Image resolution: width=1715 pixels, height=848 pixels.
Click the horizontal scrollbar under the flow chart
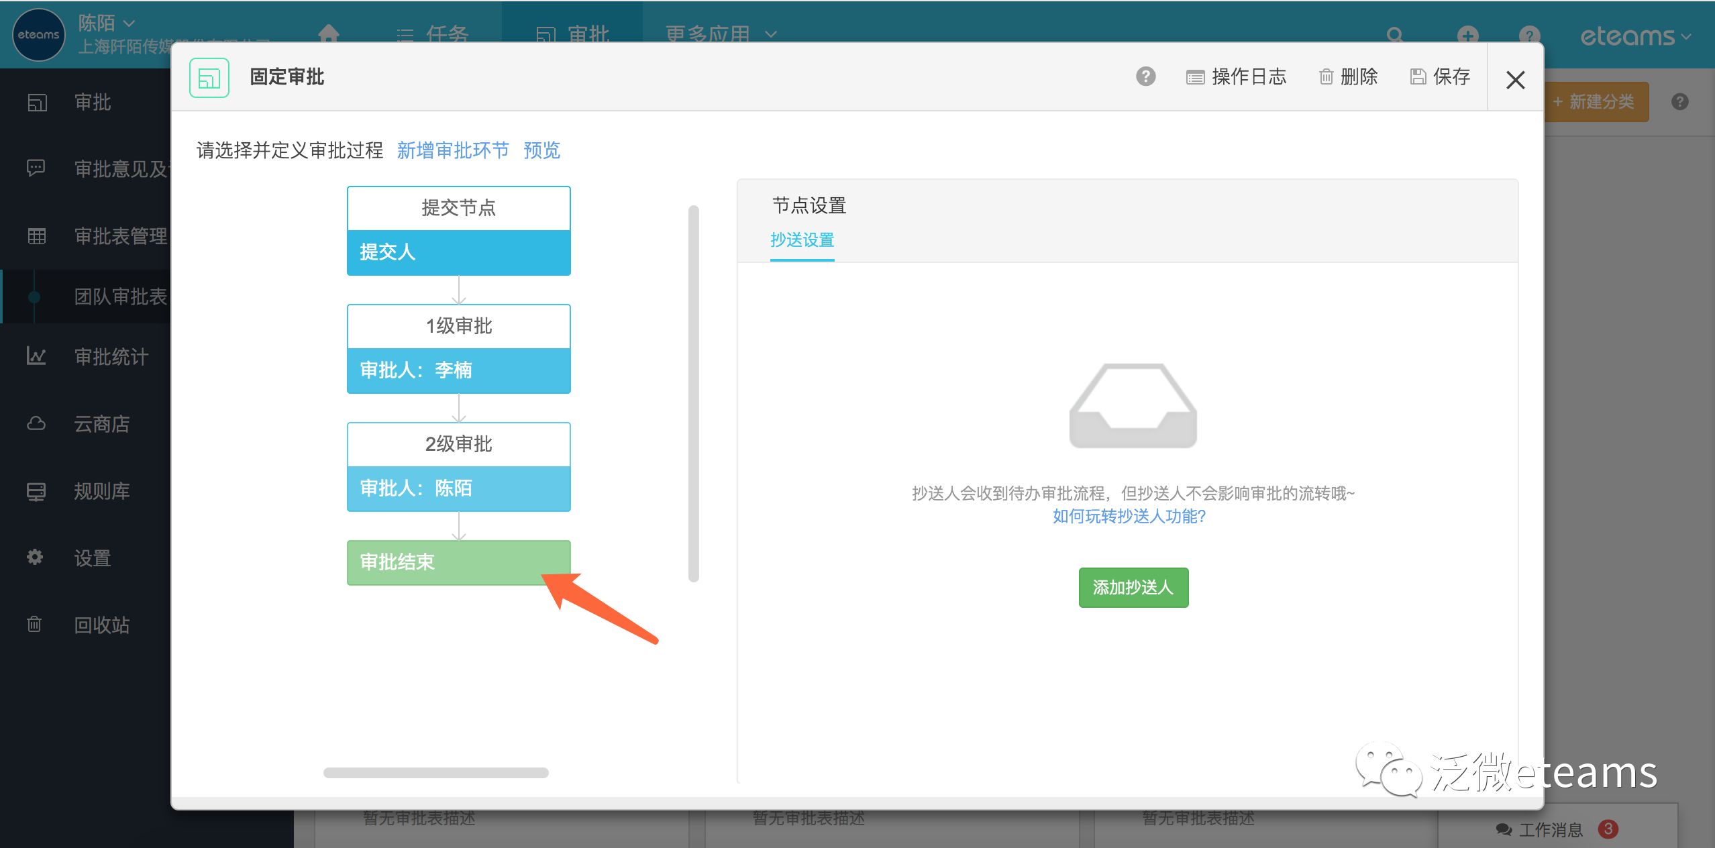[436, 773]
